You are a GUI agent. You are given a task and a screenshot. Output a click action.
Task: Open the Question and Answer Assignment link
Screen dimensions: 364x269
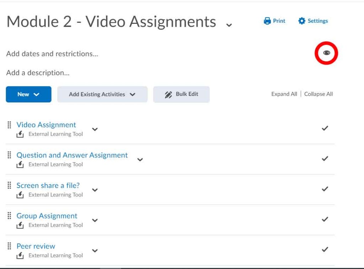pyautogui.click(x=72, y=155)
